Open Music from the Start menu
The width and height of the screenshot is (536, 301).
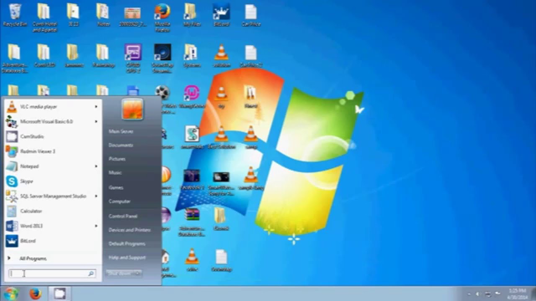pyautogui.click(x=115, y=173)
